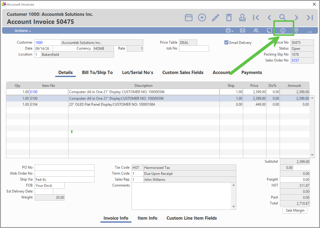Switch to the Bill To/Ship To tab
Viewport: 320px width, 228px height.
tap(97, 73)
